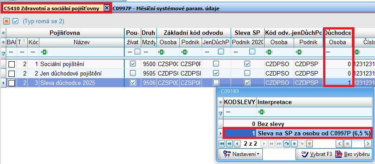This screenshot has width=375, height=164.
Task: Select the C5410 Zdravotní a sociální pojišťovny tab
Action: pos(52,8)
